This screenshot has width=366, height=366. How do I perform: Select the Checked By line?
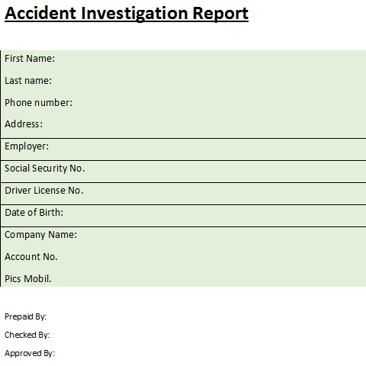(x=27, y=335)
